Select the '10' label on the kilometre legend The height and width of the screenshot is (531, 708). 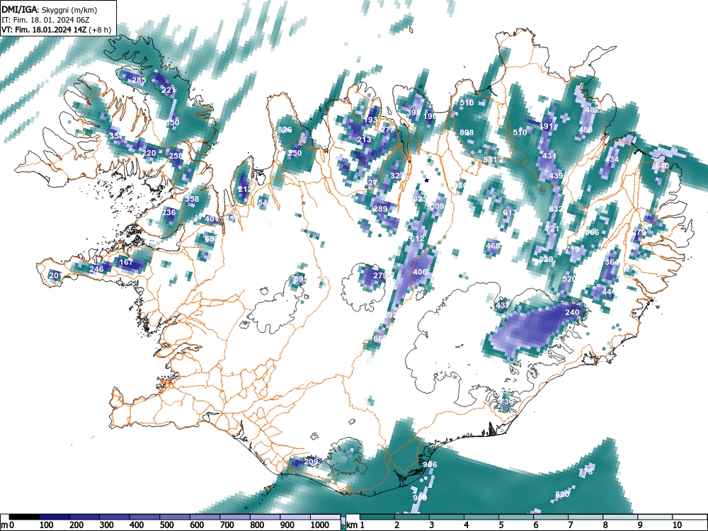(676, 525)
